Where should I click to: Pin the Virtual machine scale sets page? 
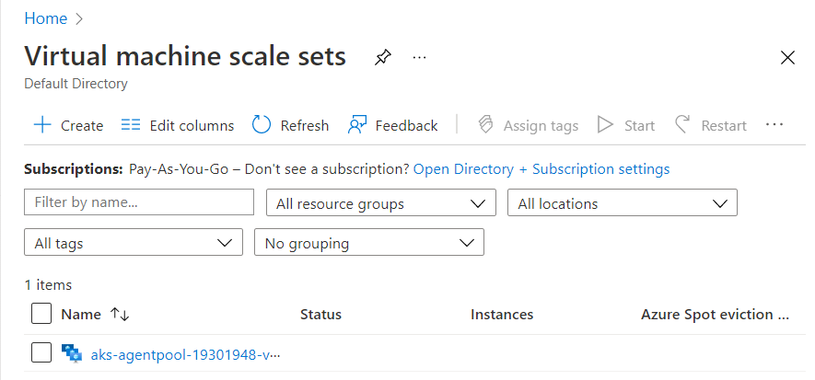382,57
